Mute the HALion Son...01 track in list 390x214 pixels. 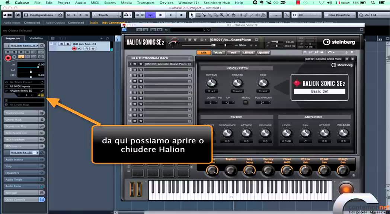point(62,44)
